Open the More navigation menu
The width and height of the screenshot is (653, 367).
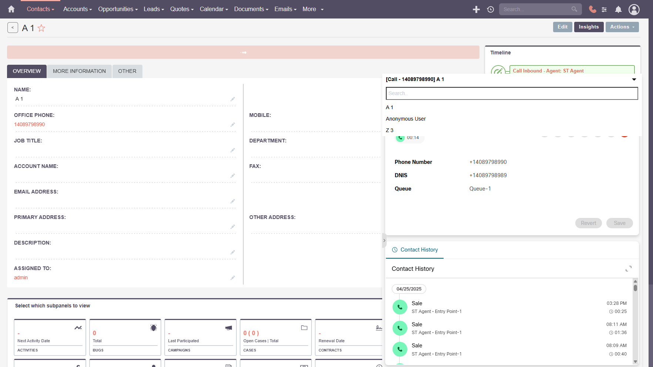(313, 9)
